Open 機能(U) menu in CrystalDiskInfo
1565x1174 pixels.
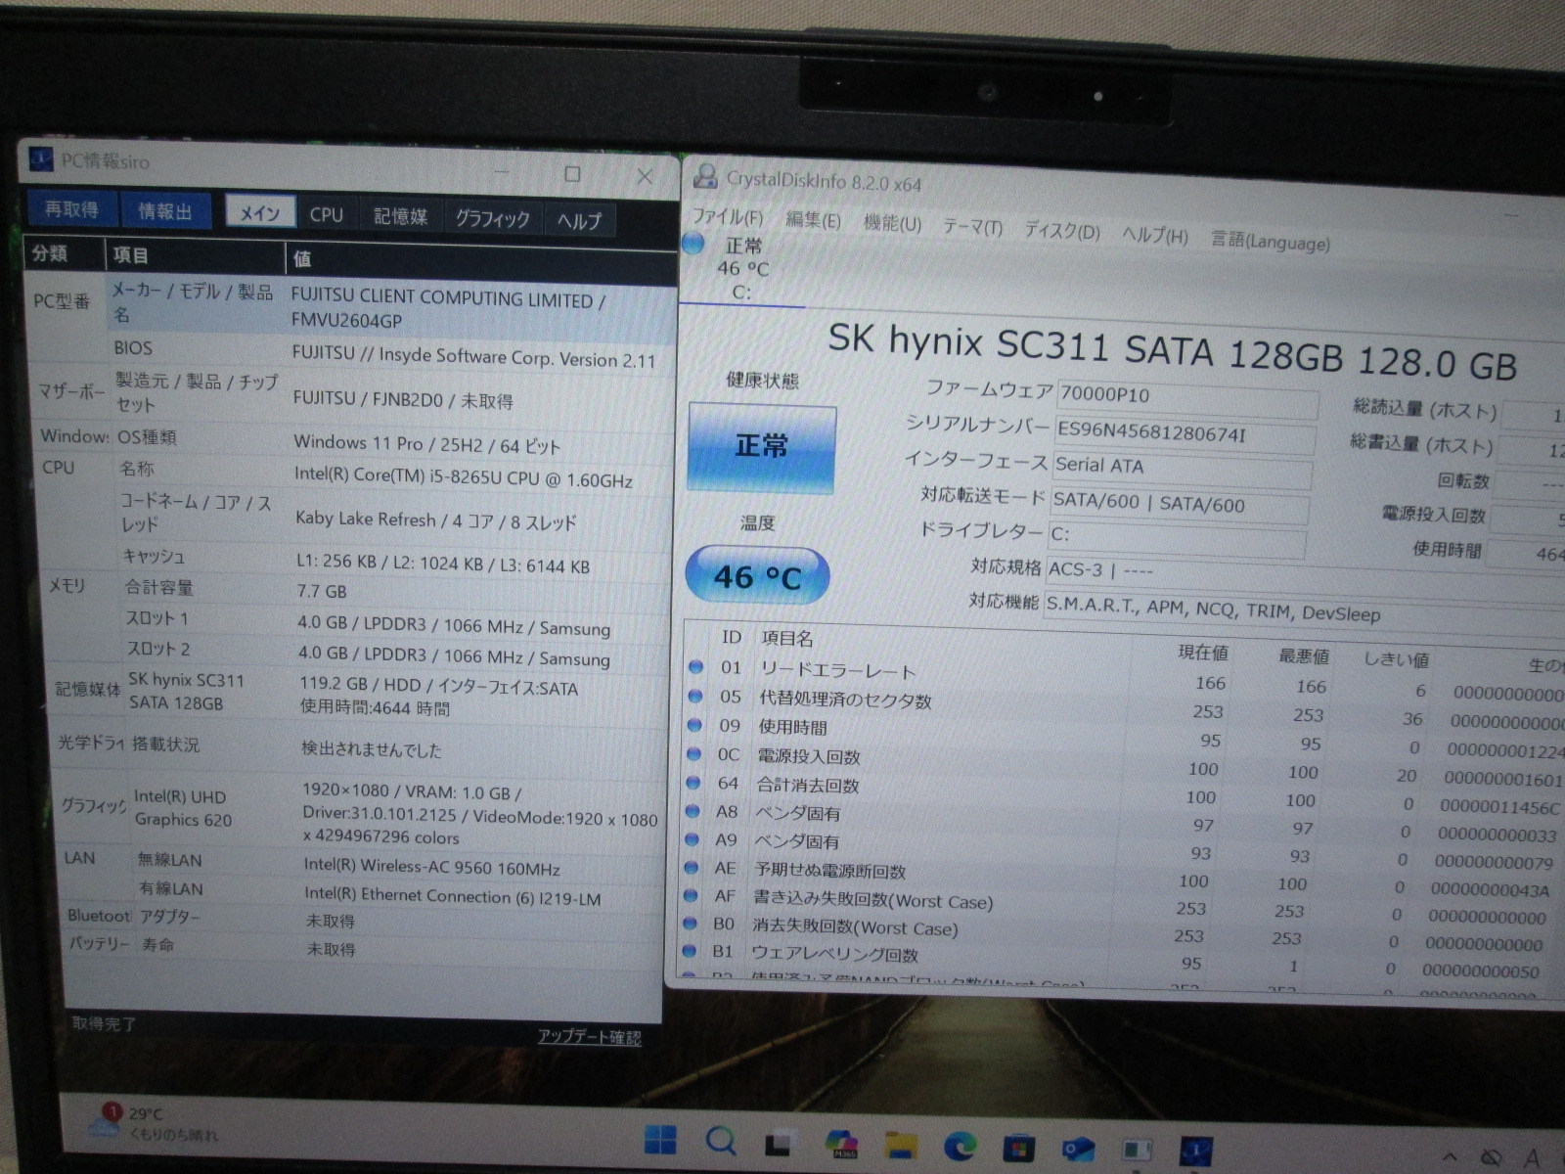[892, 223]
